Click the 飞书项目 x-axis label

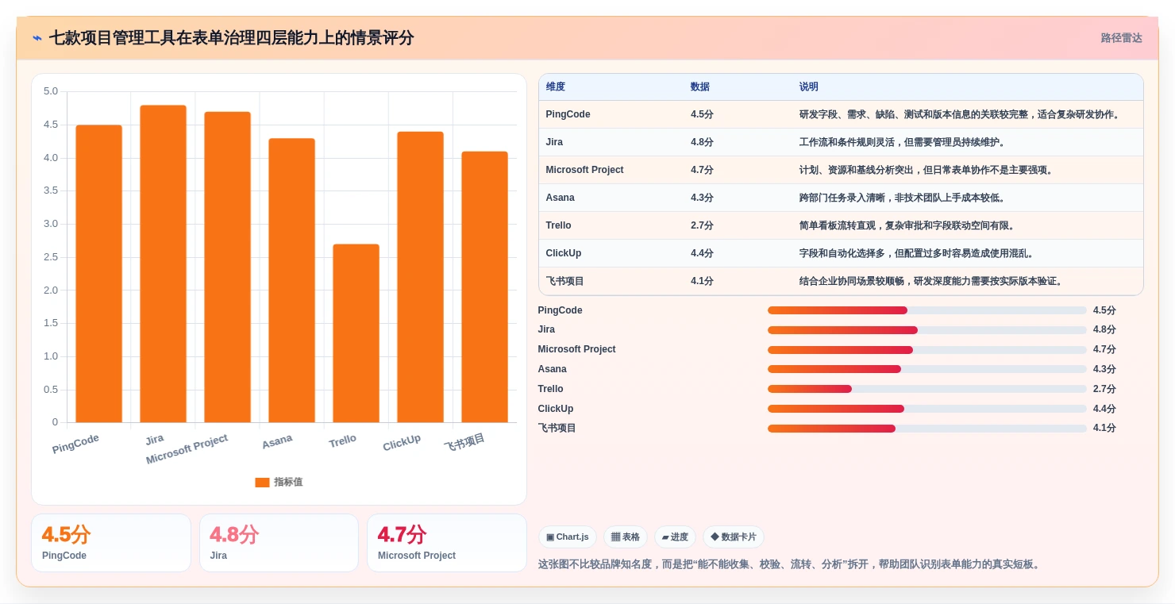tap(464, 443)
